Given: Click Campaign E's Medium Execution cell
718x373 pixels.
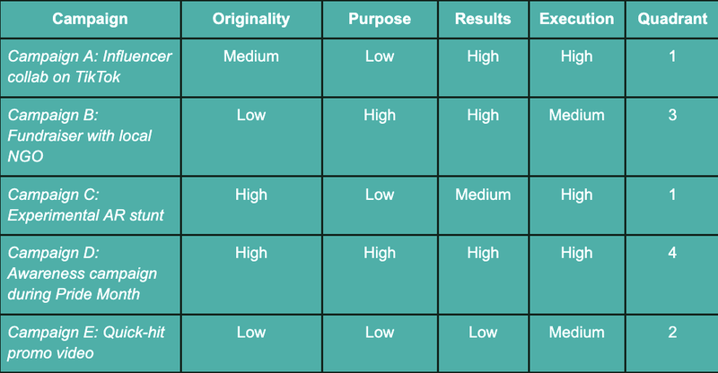Looking at the screenshot, I should click(579, 333).
